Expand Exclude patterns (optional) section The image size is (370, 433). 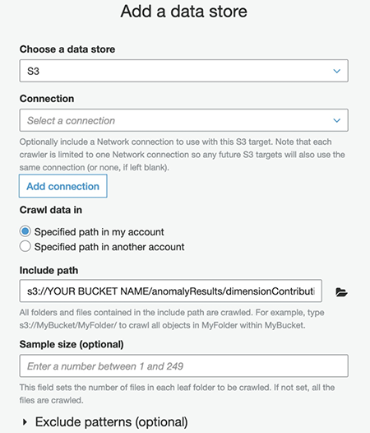point(105,422)
